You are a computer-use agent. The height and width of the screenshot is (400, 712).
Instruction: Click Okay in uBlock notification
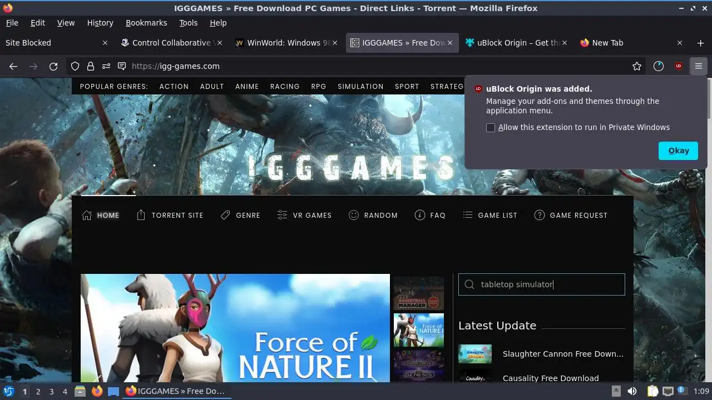point(678,151)
